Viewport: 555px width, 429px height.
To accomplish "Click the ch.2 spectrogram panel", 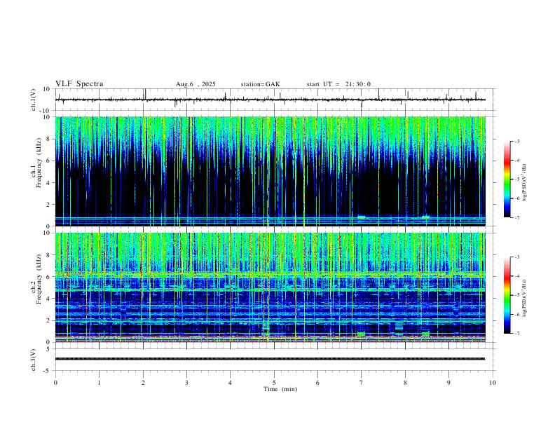I will pyautogui.click(x=270, y=287).
